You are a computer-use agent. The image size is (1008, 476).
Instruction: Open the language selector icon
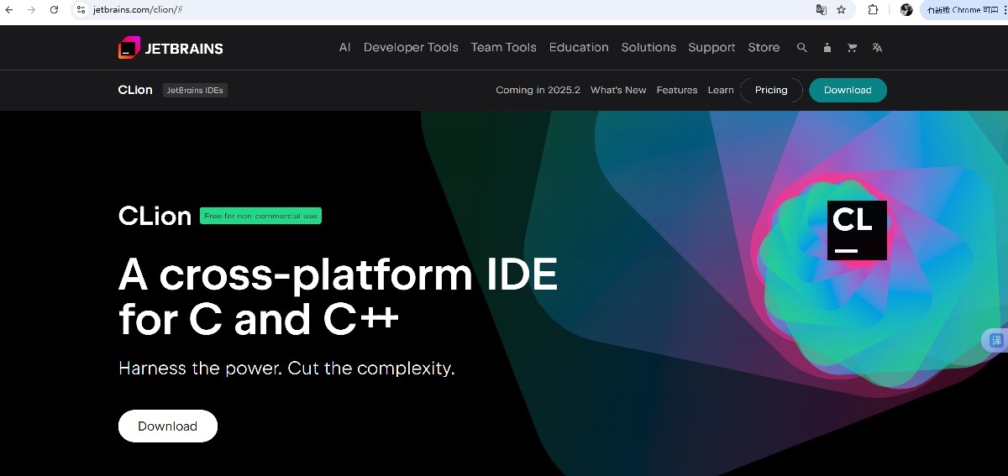pos(877,48)
